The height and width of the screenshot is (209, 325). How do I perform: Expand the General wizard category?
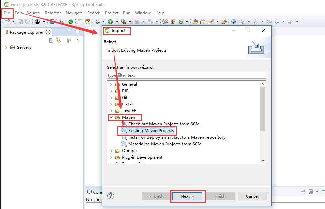click(111, 84)
